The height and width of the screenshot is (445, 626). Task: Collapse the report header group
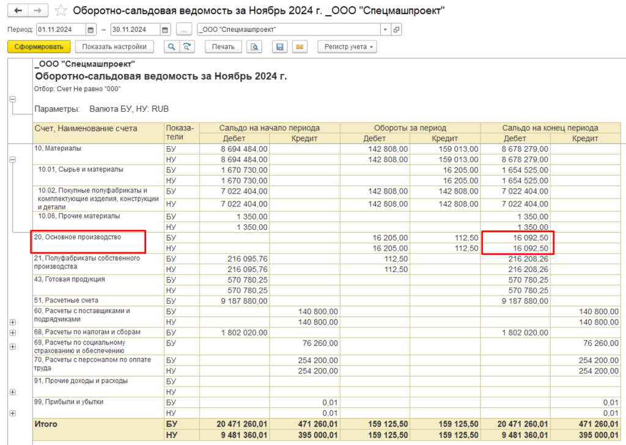[13, 99]
